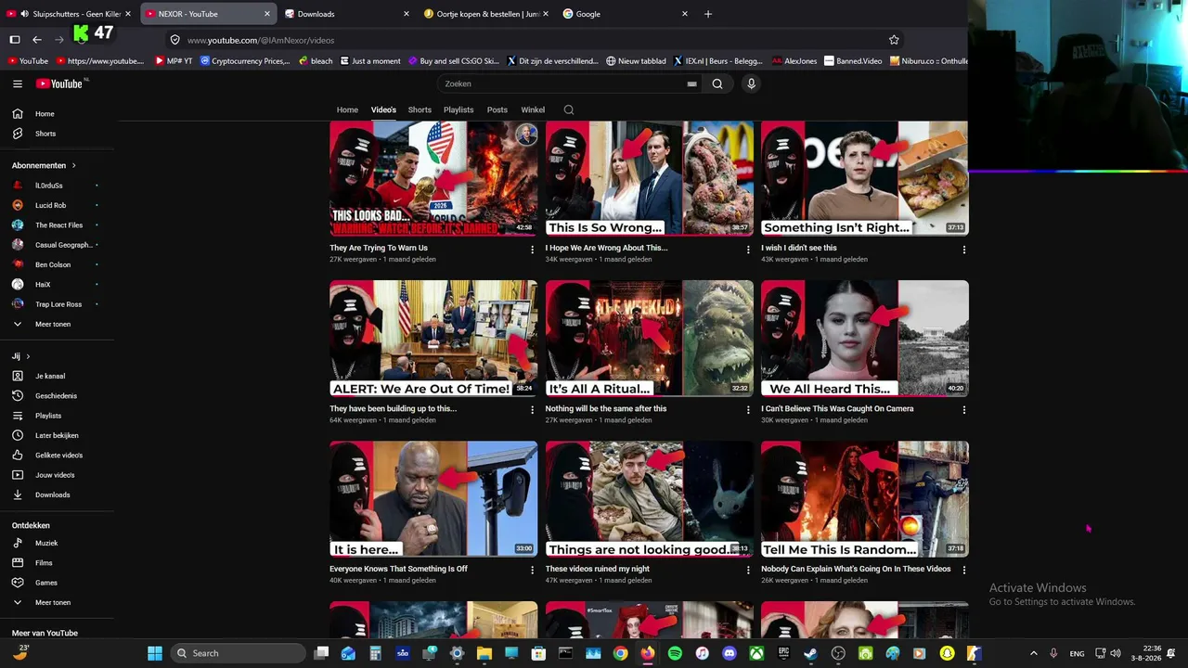Image resolution: width=1188 pixels, height=668 pixels.
Task: Play the "This Is So Wrong..." video thumbnail
Action: [x=650, y=178]
